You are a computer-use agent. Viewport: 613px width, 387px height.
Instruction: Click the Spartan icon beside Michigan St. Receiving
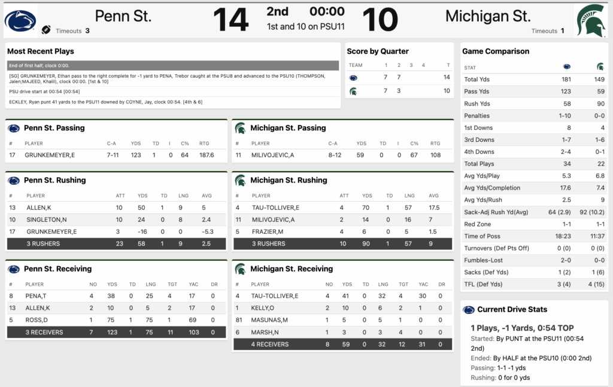pos(240,269)
